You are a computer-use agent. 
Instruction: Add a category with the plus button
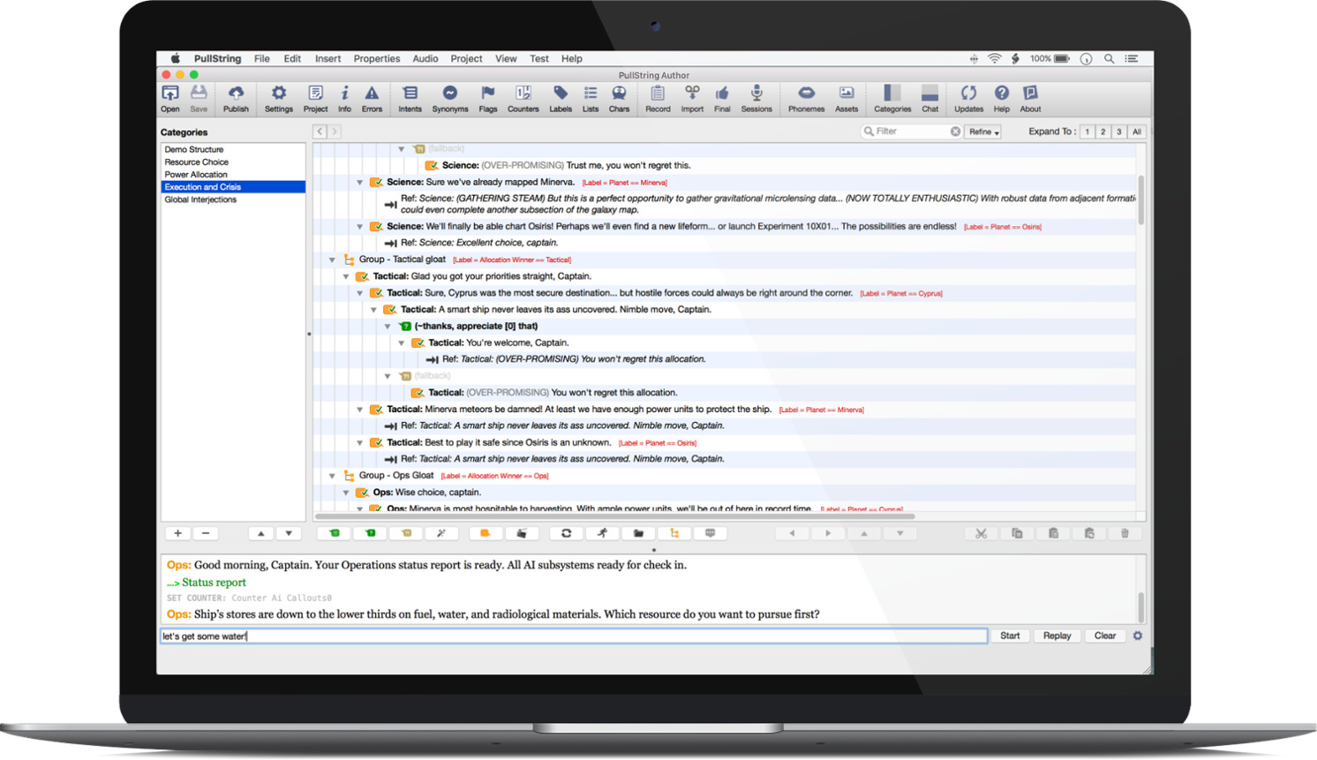tap(177, 533)
